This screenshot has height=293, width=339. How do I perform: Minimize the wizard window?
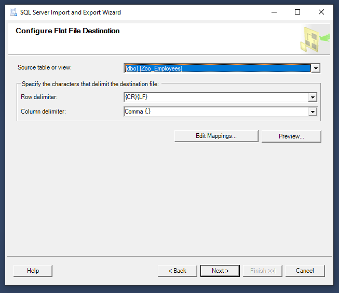(x=274, y=12)
